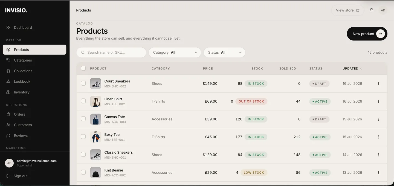Select the Linen Shirt row checkbox
Image resolution: width=394 pixels, height=186 pixels.
[x=83, y=101]
